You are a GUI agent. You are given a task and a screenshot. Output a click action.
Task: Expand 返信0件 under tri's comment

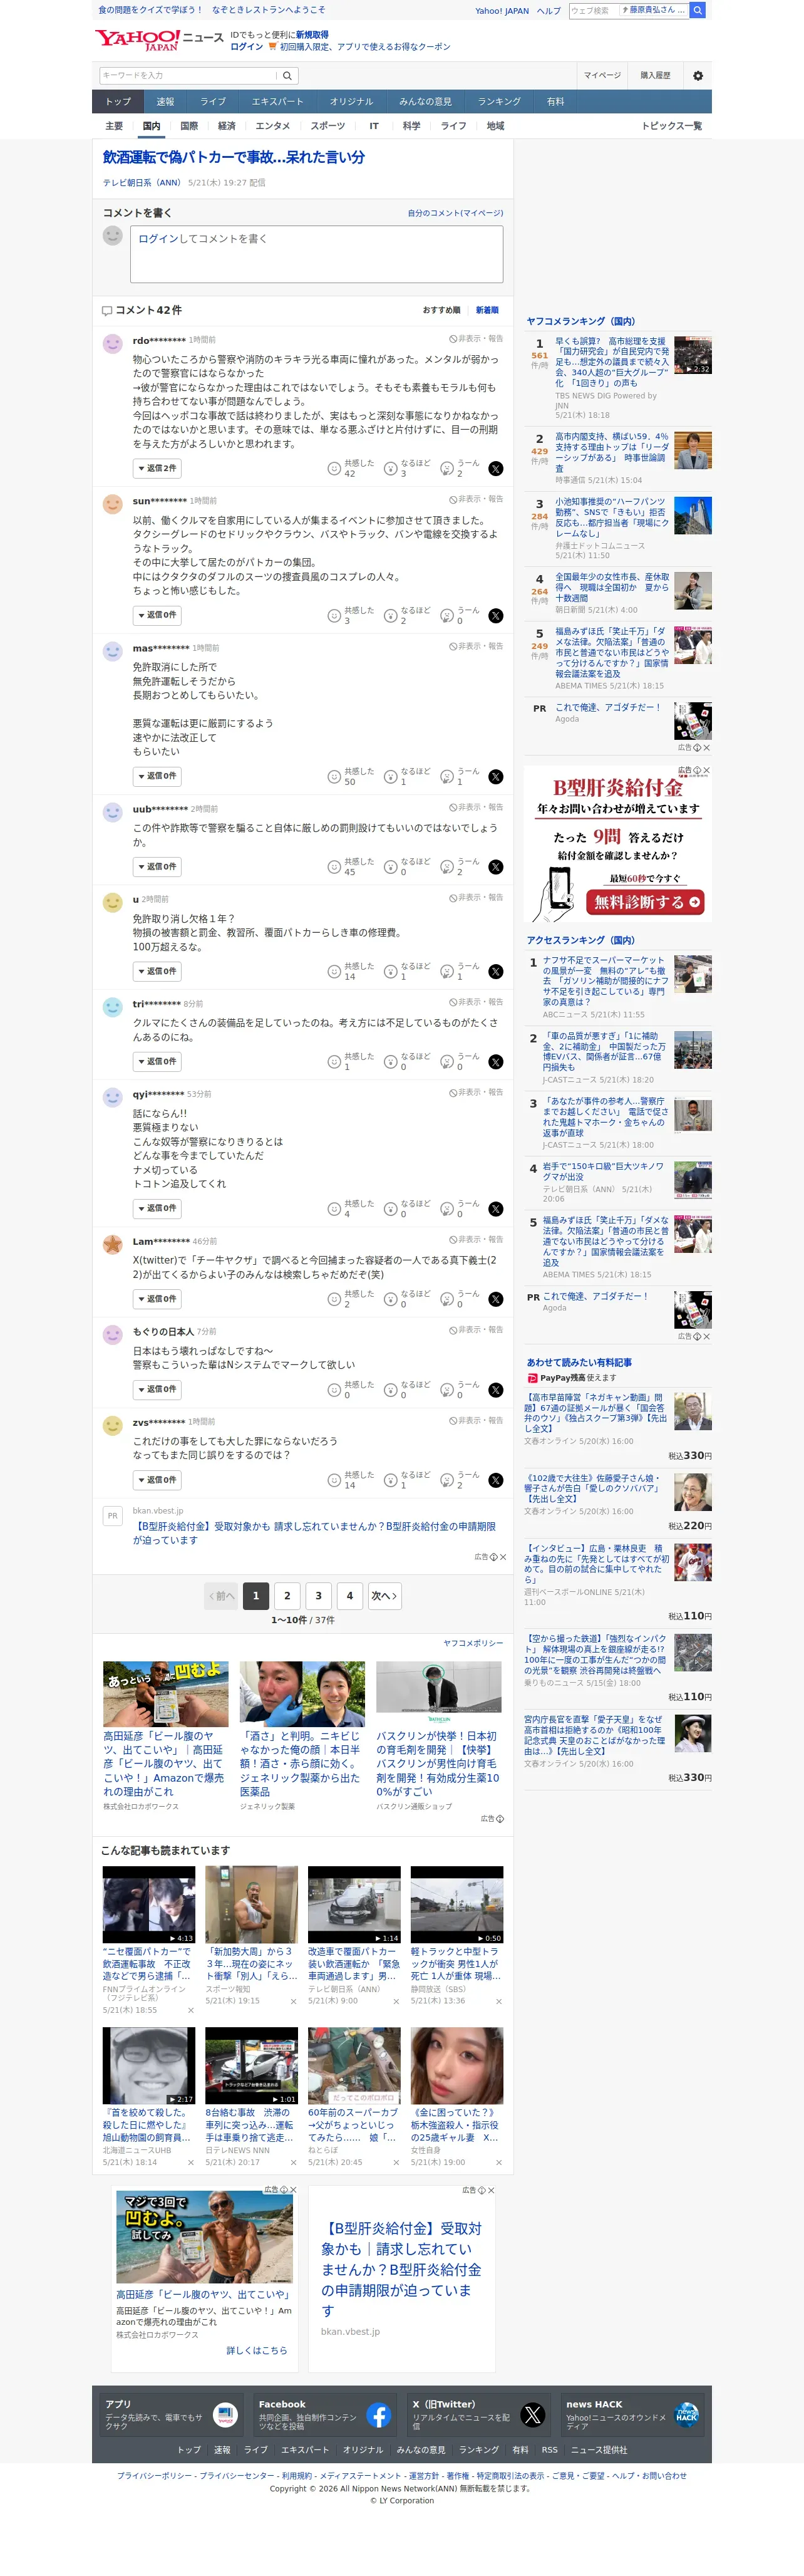tap(157, 1061)
